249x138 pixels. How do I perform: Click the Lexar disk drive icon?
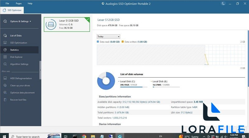point(51,24)
